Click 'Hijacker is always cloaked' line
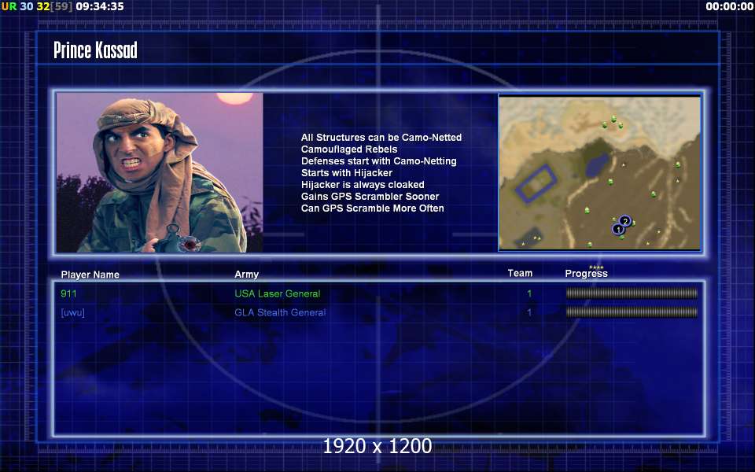This screenshot has height=472, width=755. point(363,184)
